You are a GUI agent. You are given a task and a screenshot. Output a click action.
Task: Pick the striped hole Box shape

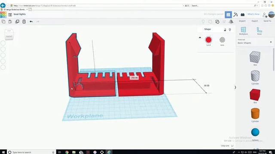tap(255, 57)
